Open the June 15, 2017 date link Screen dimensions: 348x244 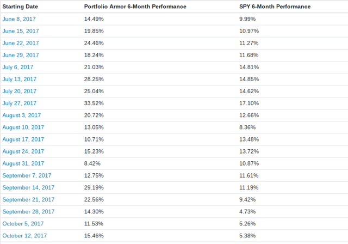click(x=21, y=31)
